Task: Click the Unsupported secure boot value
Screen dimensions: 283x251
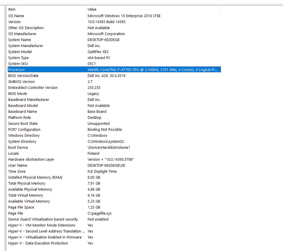Action: (98, 123)
